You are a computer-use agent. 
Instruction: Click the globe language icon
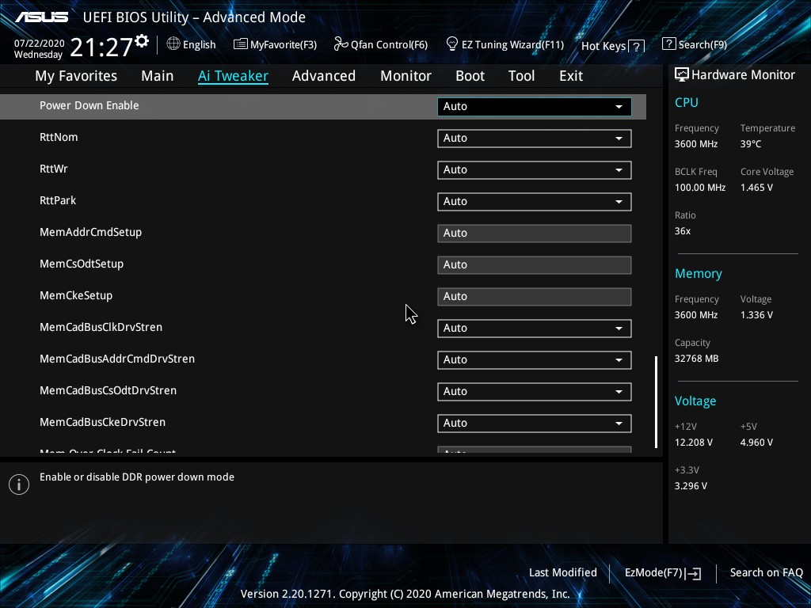point(173,44)
